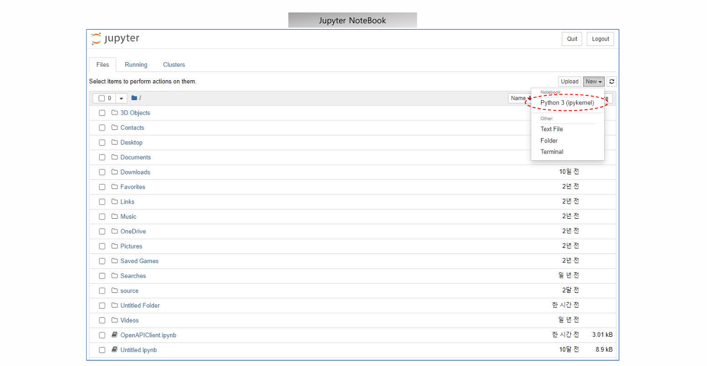Click folder icon next to Music
The width and height of the screenshot is (707, 366).
point(115,217)
